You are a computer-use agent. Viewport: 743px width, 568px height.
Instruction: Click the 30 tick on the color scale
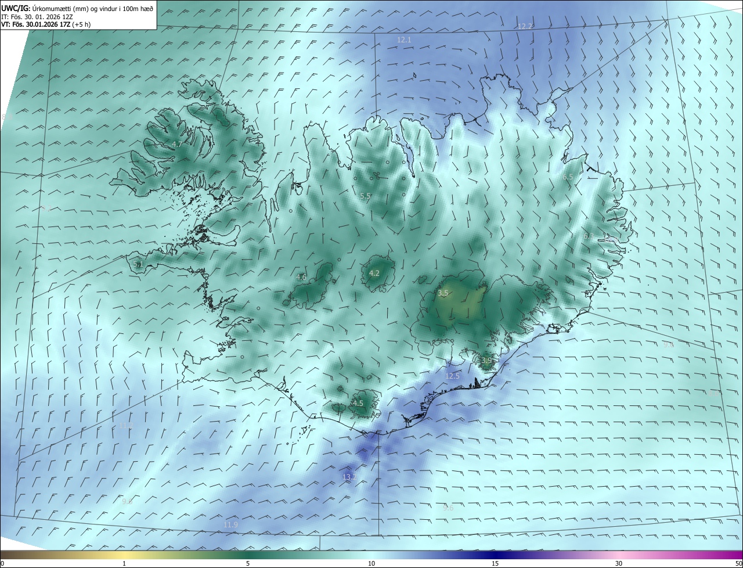pyautogui.click(x=619, y=563)
